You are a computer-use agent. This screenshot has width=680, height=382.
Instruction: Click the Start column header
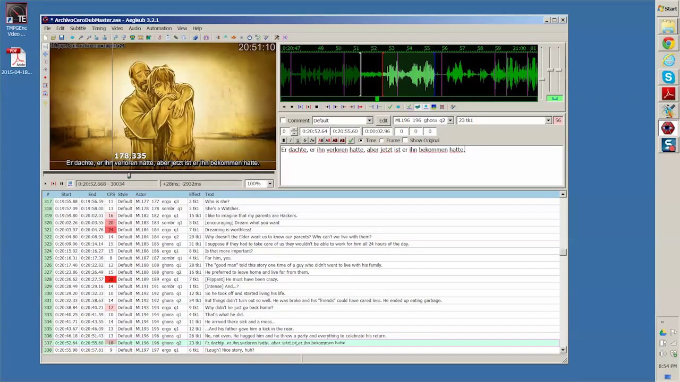point(66,194)
